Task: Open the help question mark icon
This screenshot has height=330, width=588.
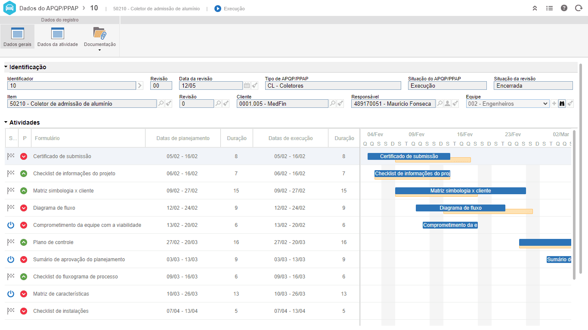Action: click(x=564, y=8)
